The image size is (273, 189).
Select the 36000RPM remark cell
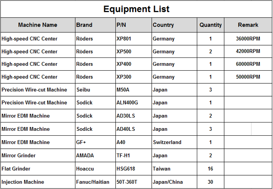point(248,39)
